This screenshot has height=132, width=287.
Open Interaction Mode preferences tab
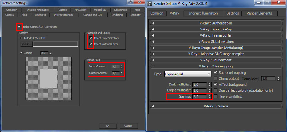point(64,15)
